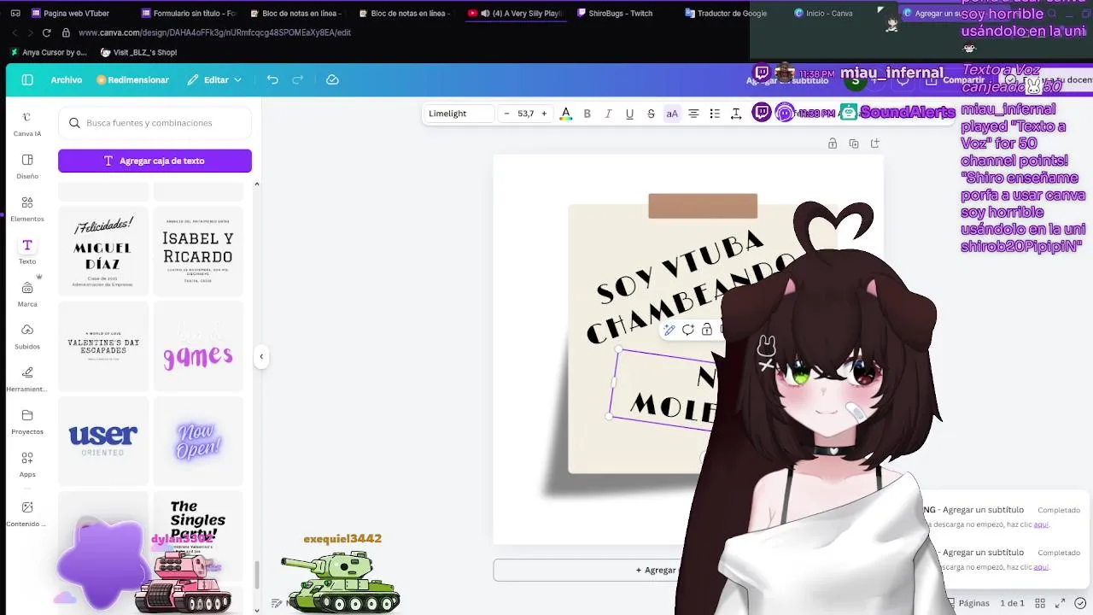The image size is (1093, 615).
Task: Click first aquí download link
Action: click(x=1041, y=524)
